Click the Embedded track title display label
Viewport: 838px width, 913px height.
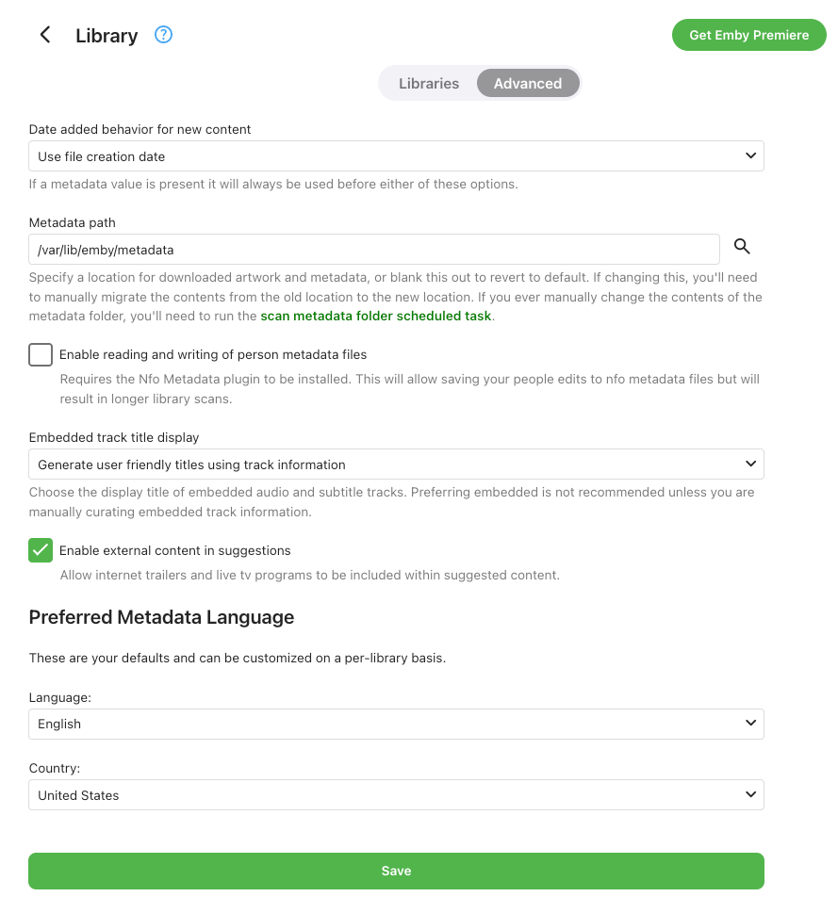114,438
